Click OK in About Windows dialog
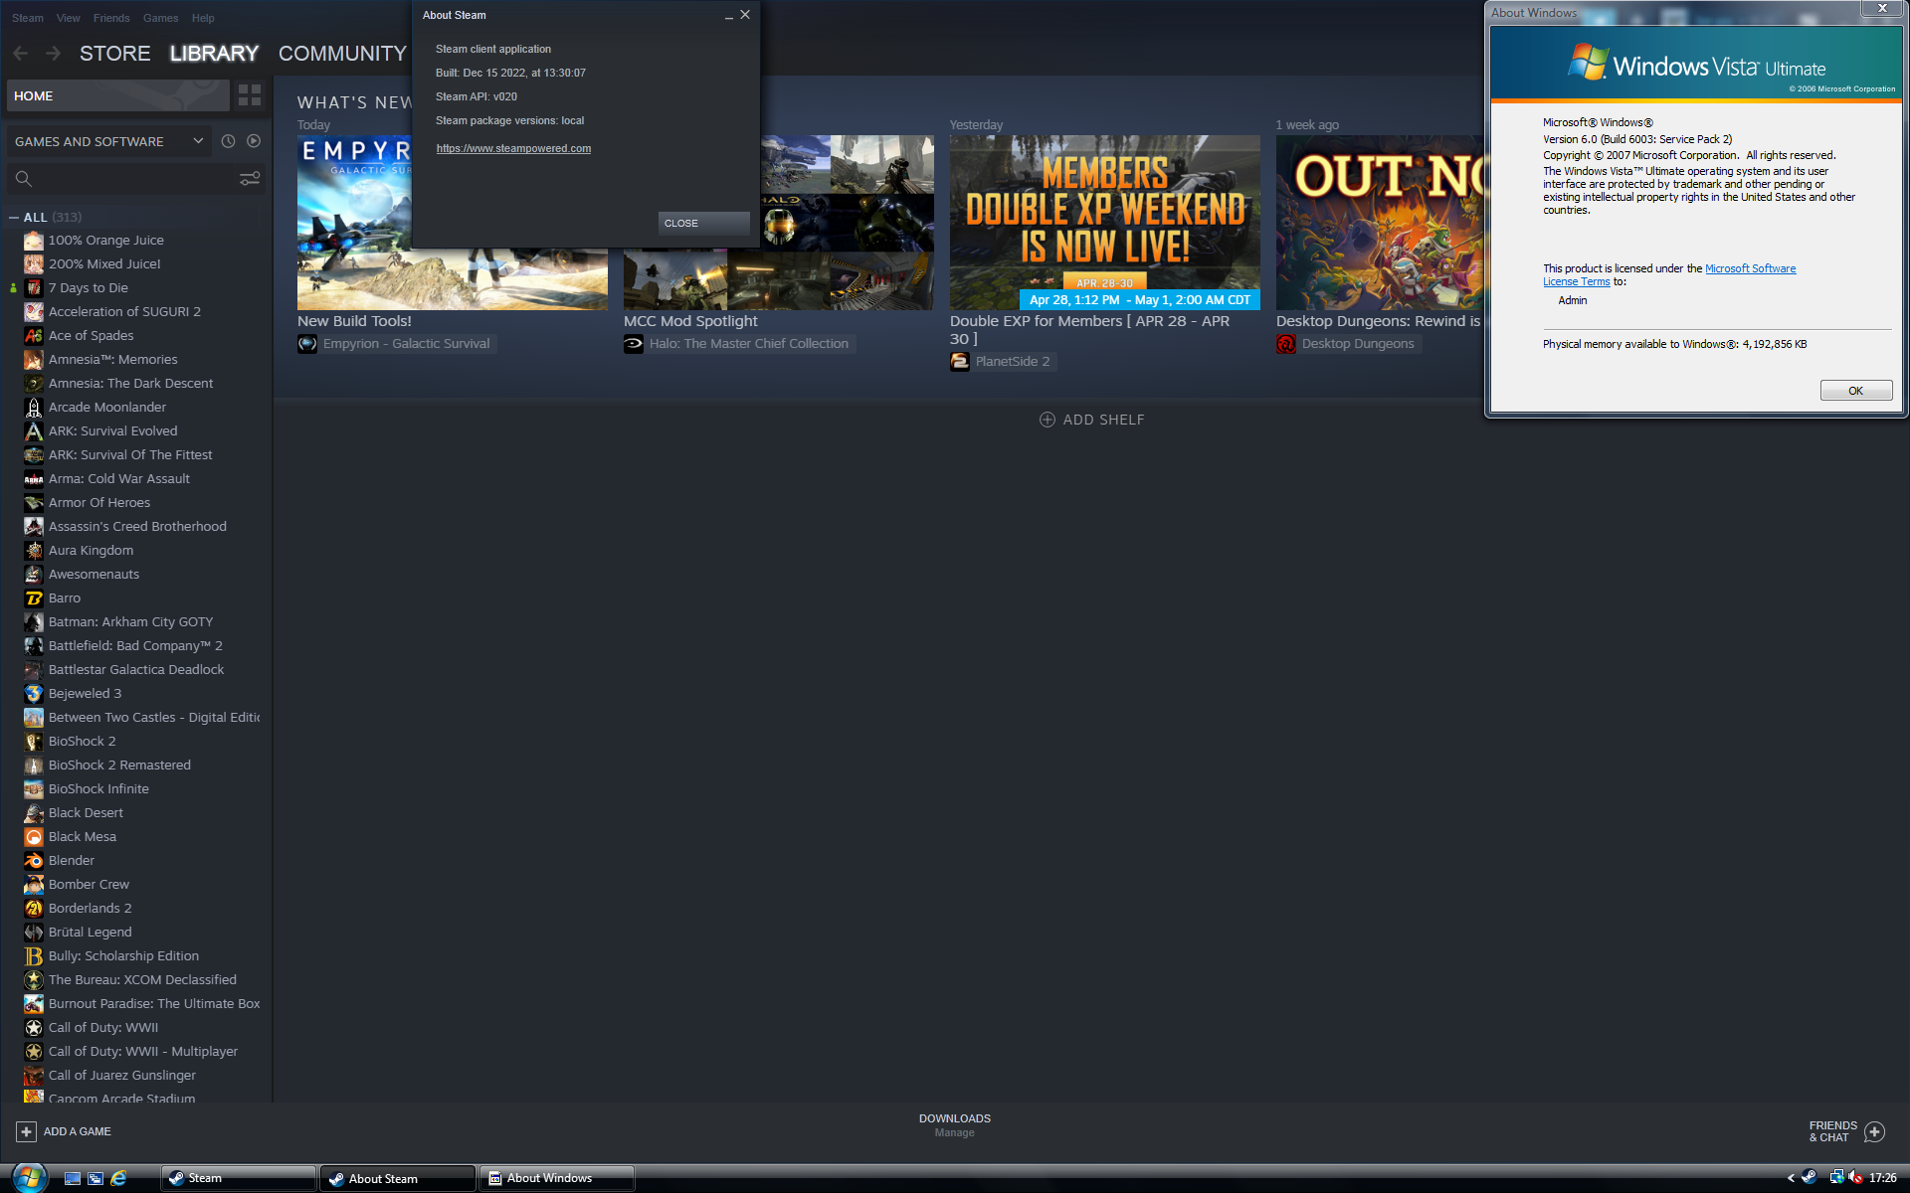 click(x=1855, y=391)
